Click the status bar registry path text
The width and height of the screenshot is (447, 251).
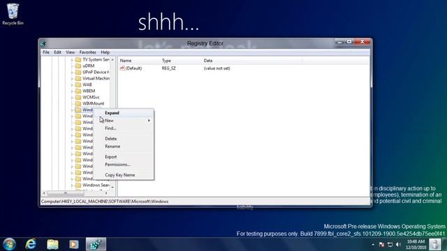click(105, 201)
